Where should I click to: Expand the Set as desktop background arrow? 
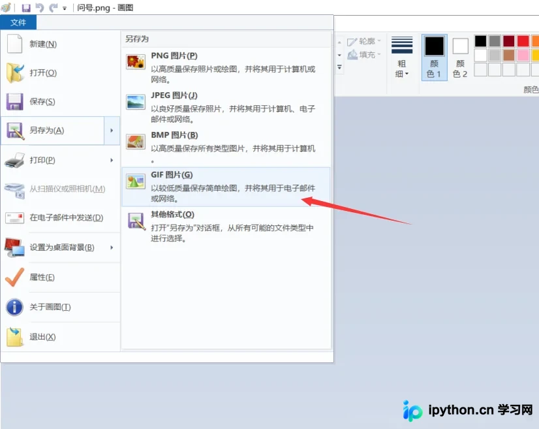click(112, 247)
